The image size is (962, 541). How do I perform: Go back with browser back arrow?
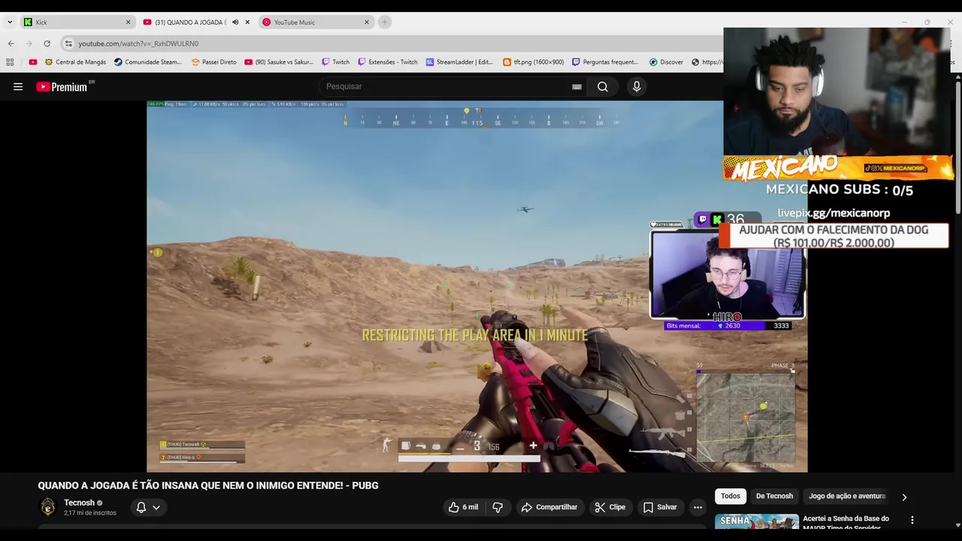tap(11, 44)
